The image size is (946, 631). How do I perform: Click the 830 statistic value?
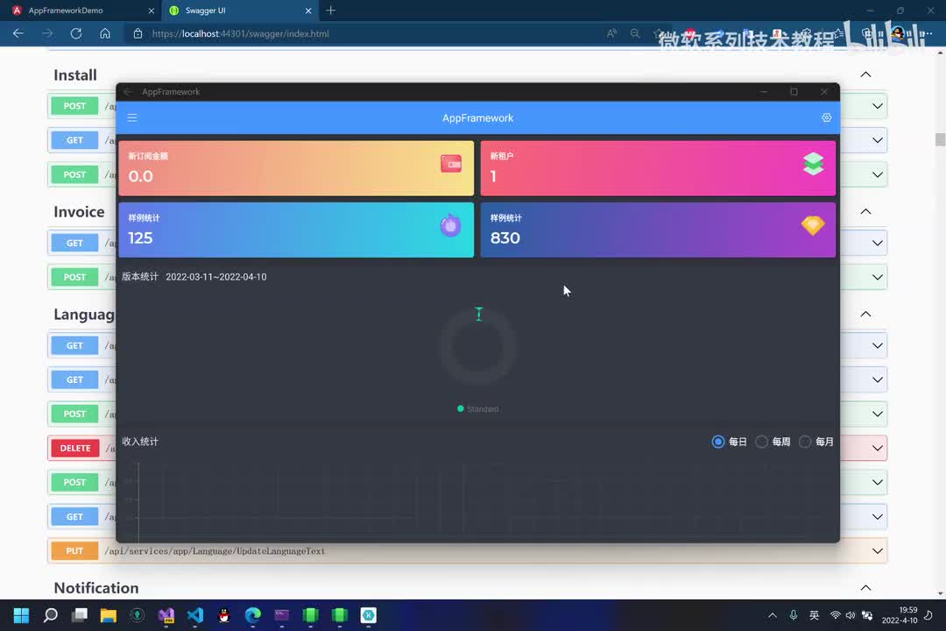click(505, 238)
